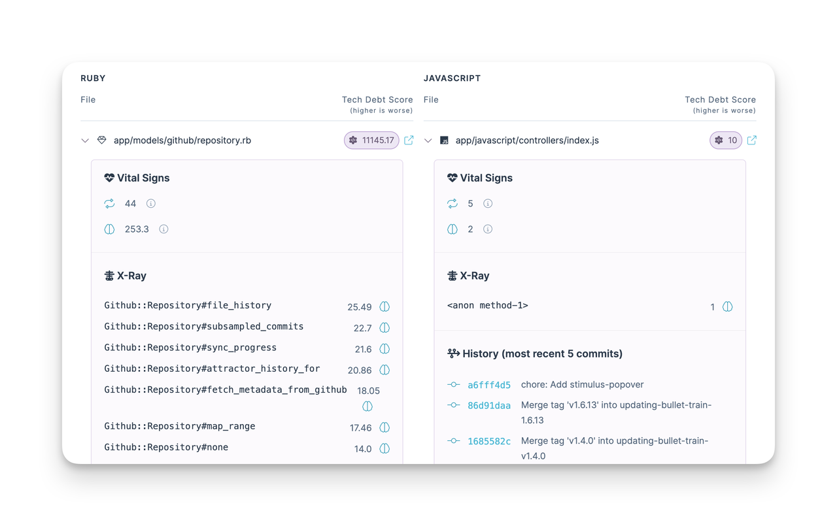Click the <anon method-1> entry
The width and height of the screenshot is (837, 526).
coord(488,305)
